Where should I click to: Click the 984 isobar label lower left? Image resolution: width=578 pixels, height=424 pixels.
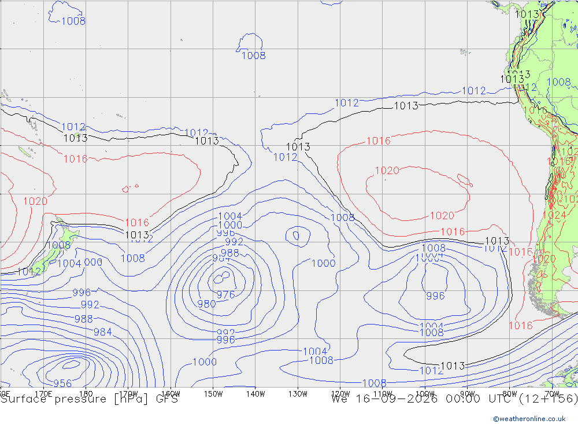(x=102, y=332)
